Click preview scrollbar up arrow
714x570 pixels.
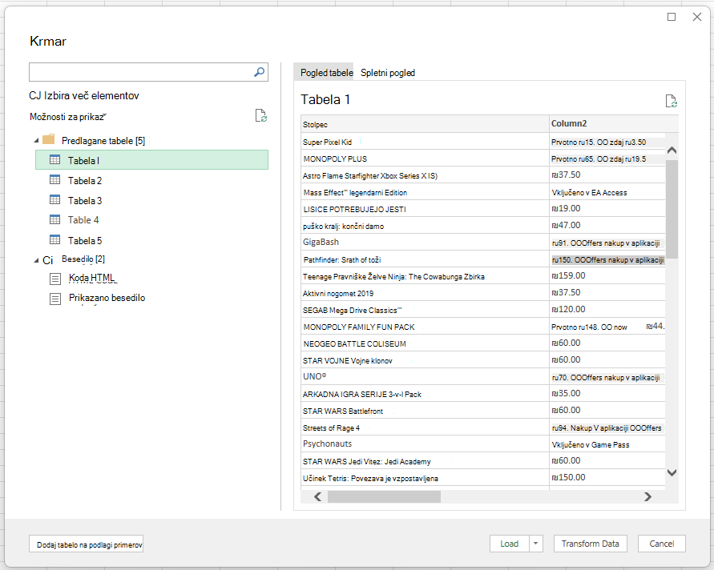pyautogui.click(x=672, y=151)
